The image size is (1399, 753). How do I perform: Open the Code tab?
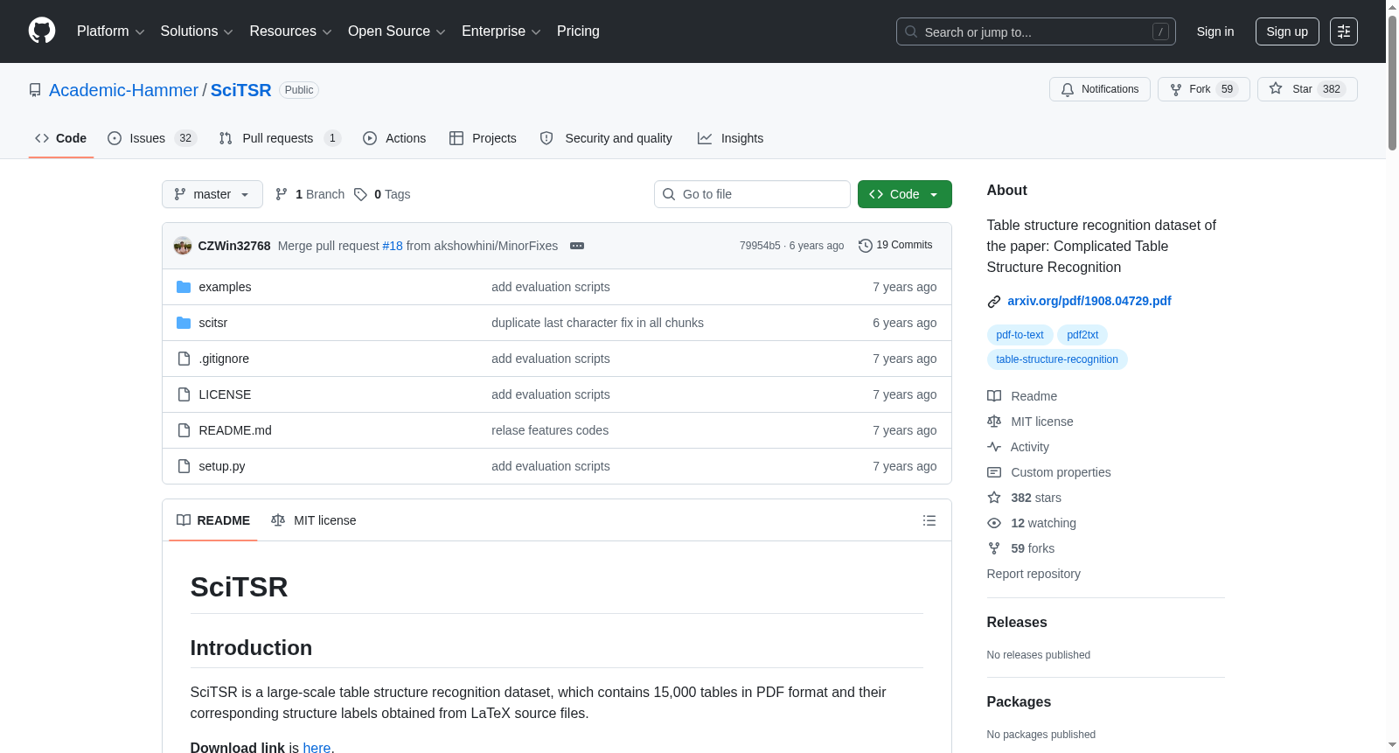coord(61,138)
